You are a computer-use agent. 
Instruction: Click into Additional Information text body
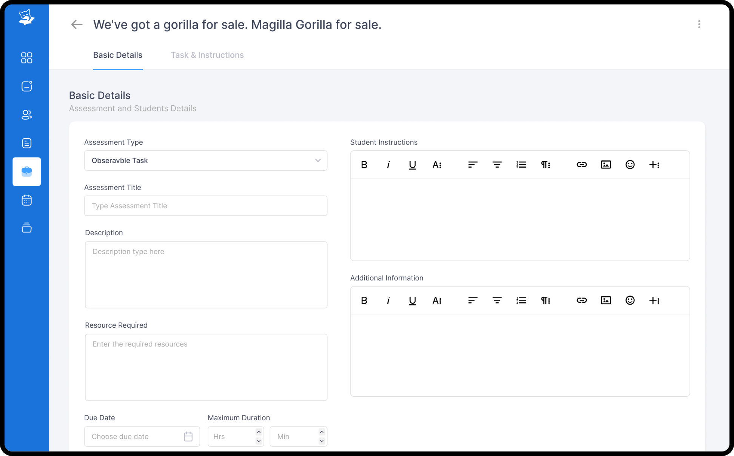tap(520, 355)
